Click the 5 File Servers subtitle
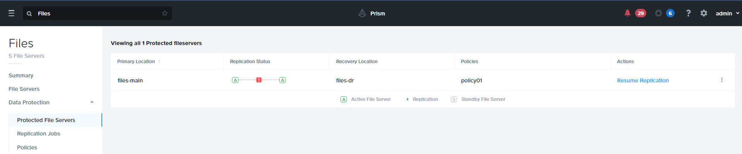The image size is (742, 154). coord(26,56)
